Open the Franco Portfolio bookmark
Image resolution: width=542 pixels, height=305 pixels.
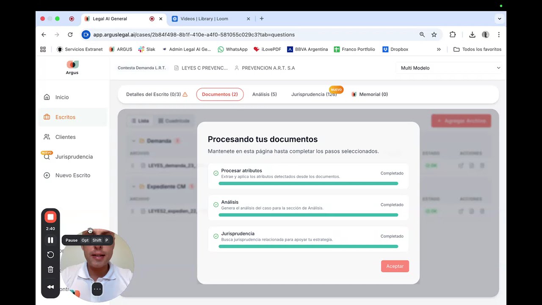(x=354, y=50)
